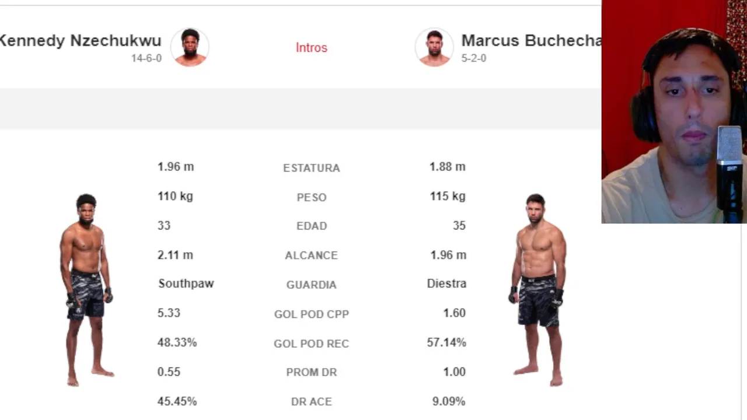747x420 pixels.
Task: Click the GOL POD REC label
Action: [311, 344]
